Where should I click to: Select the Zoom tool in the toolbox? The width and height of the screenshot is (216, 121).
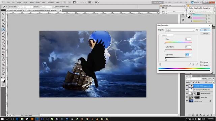(x=3, y=74)
